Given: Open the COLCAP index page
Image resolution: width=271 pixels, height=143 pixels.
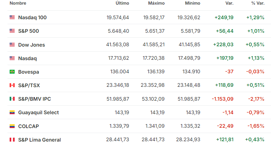Looking at the screenshot, I should pyautogui.click(x=29, y=126).
